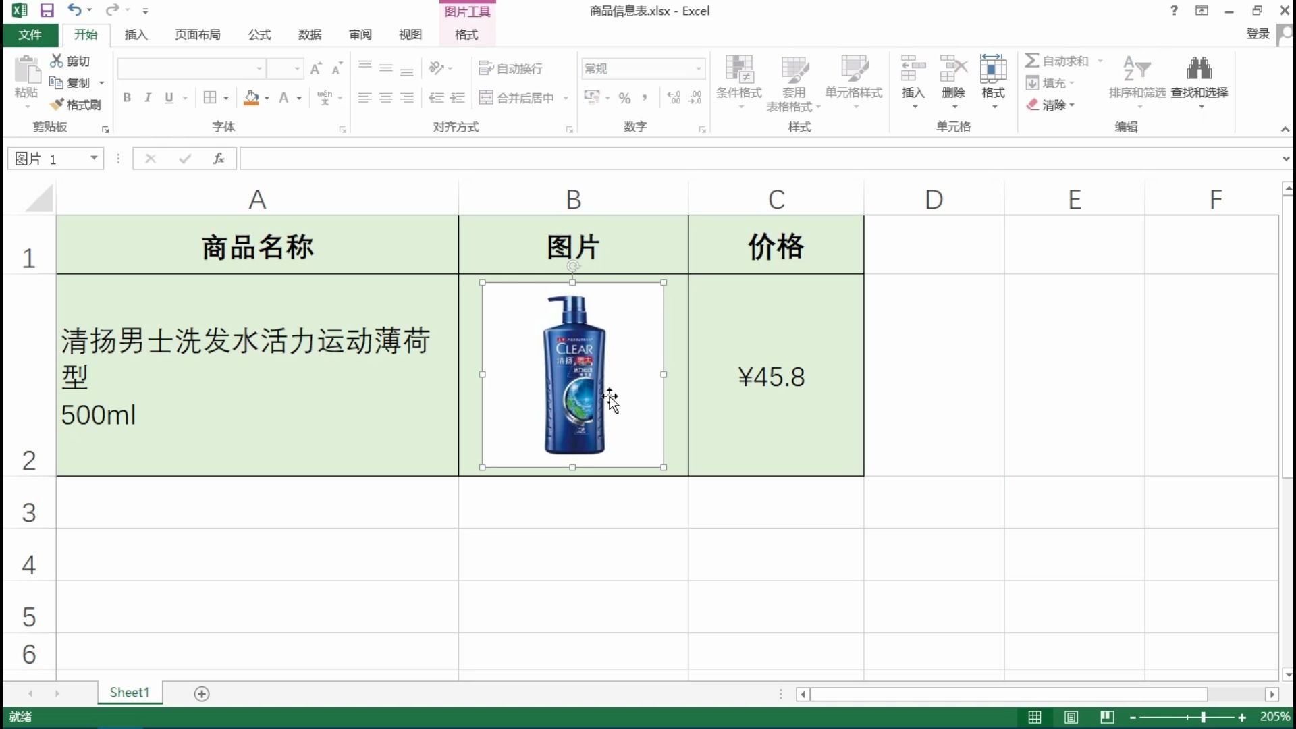
Task: Open the number format (常规) dropdown
Action: tap(699, 68)
